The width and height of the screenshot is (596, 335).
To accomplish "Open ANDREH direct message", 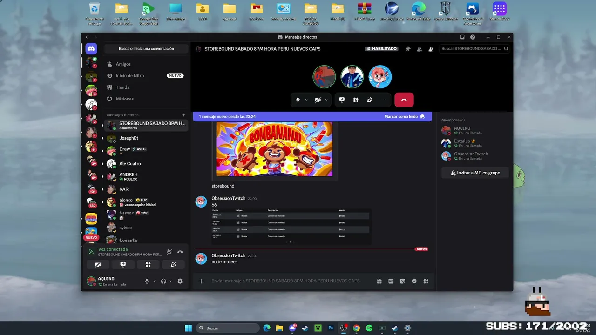I will click(146, 176).
